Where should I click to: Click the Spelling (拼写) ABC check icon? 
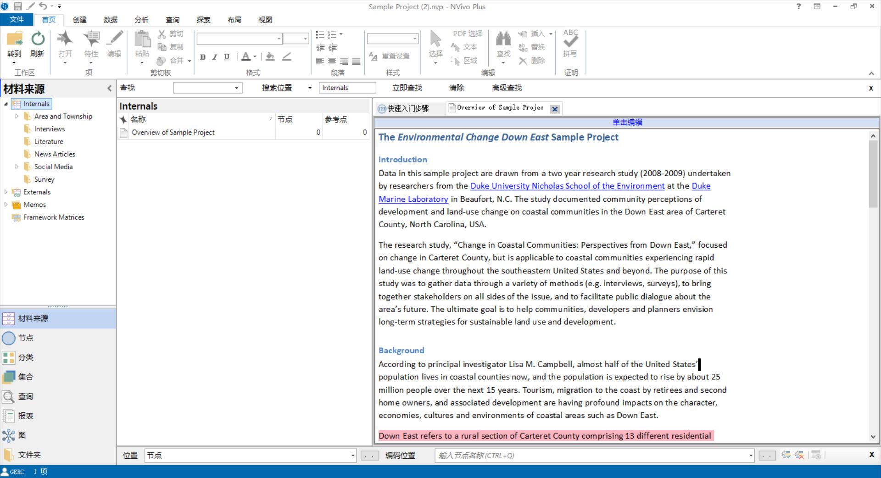point(570,40)
